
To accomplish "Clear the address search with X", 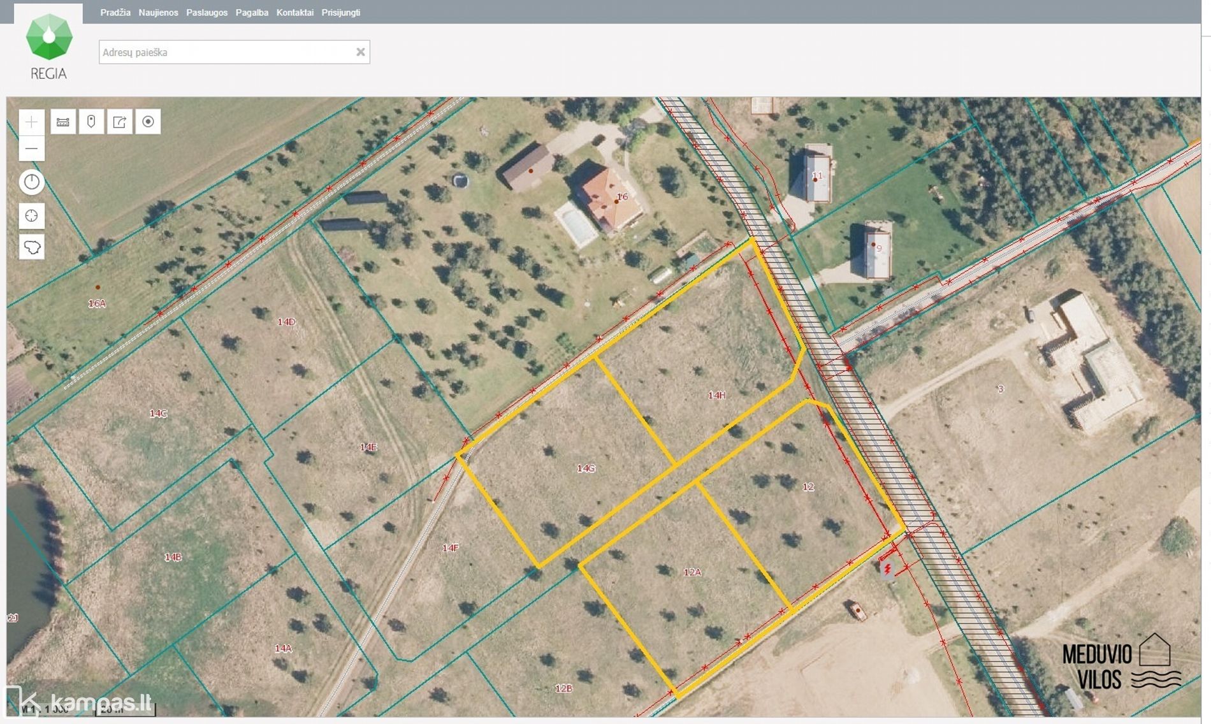I will point(360,52).
